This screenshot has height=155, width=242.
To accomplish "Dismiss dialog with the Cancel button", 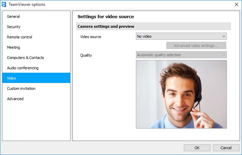I will click(x=226, y=148).
